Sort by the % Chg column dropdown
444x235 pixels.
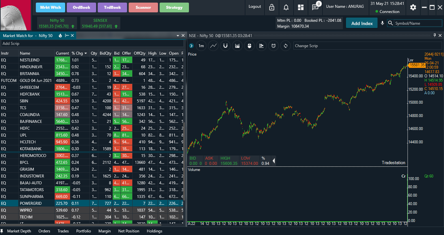click(x=86, y=53)
